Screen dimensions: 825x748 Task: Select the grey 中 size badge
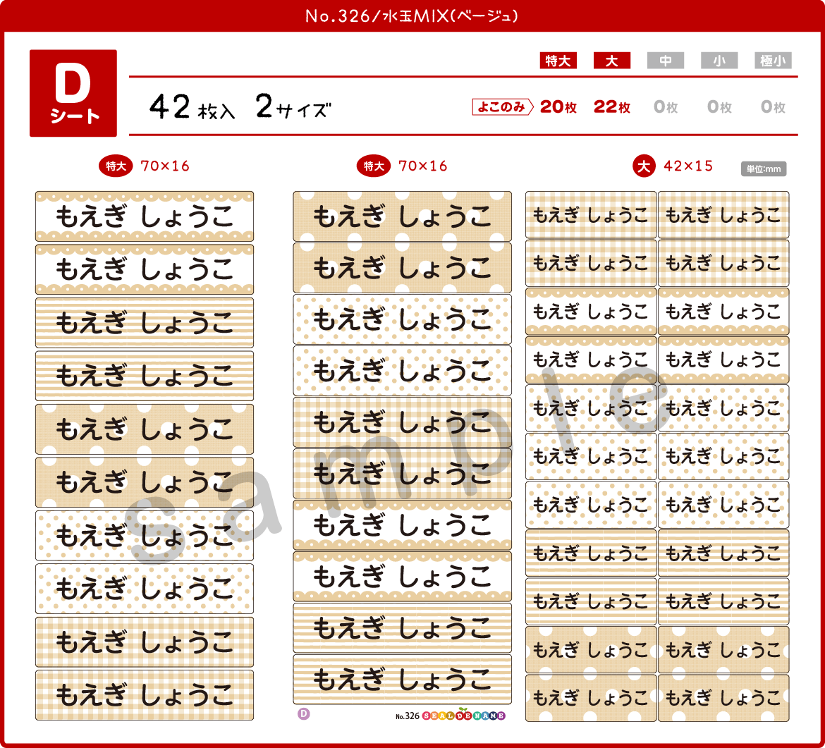pos(666,61)
